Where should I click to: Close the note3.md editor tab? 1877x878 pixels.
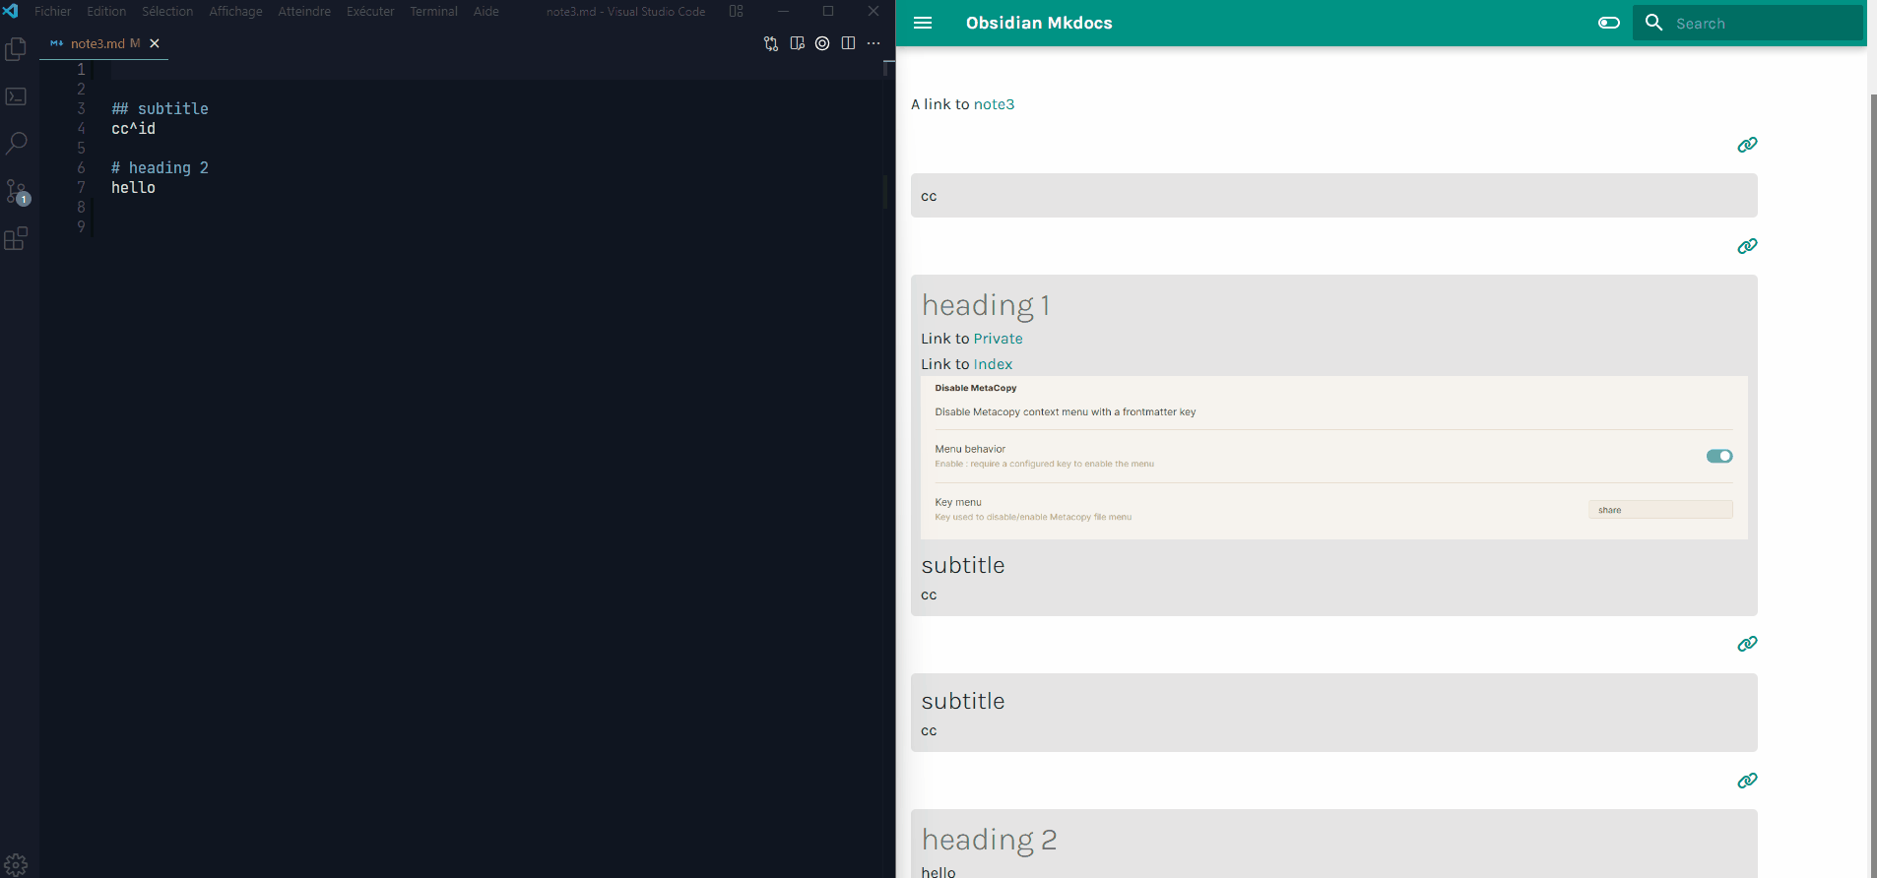coord(155,43)
